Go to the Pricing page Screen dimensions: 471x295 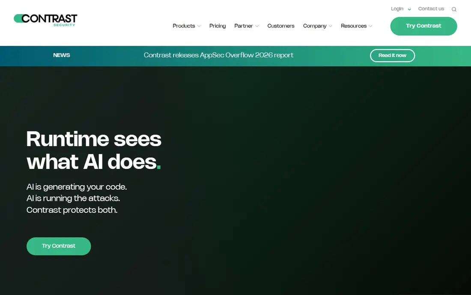[218, 26]
